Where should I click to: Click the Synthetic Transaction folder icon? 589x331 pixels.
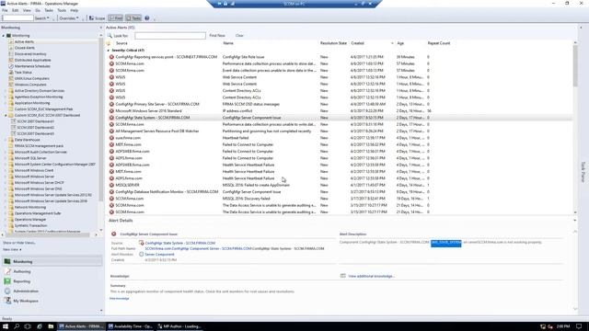(11, 225)
